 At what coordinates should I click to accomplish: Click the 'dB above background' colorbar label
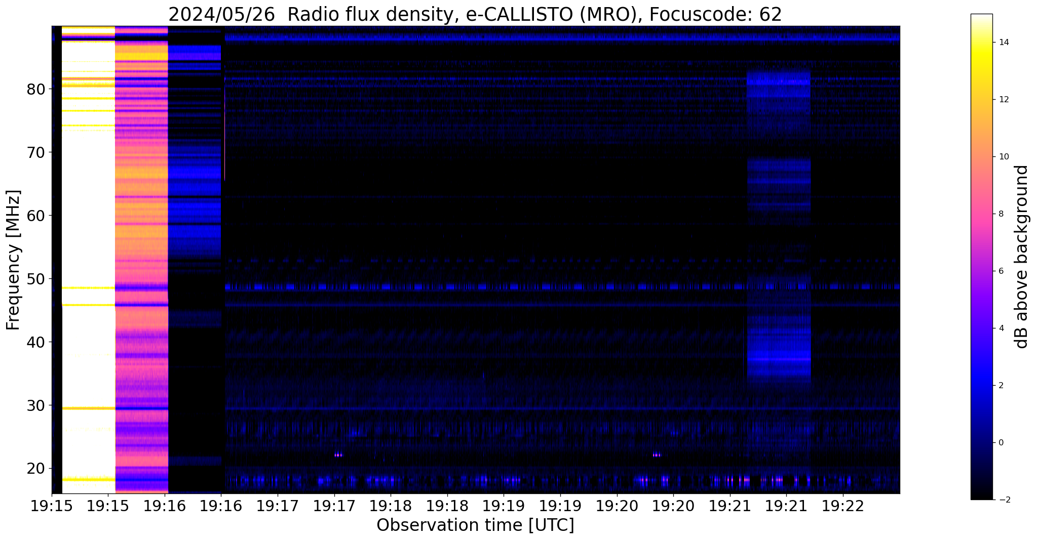point(1022,257)
